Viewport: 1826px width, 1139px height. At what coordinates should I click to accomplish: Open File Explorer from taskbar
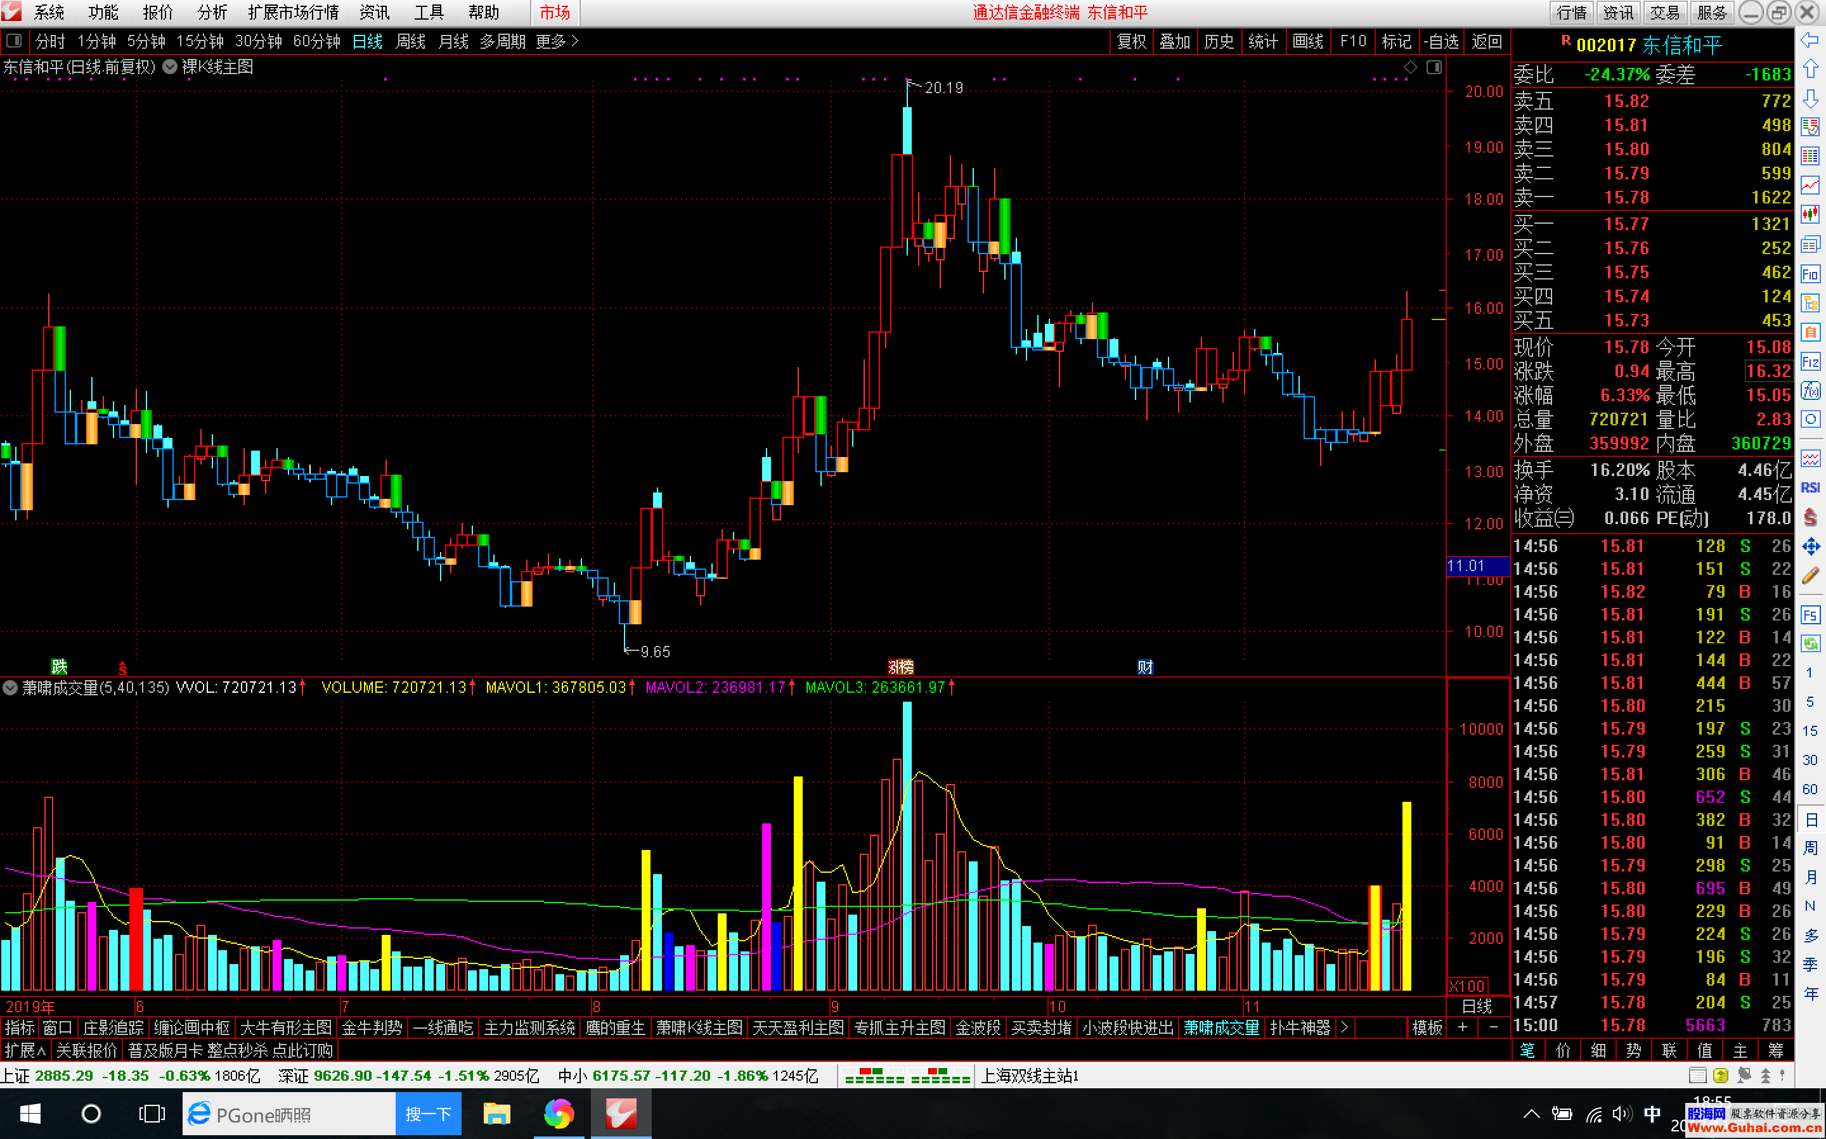click(x=496, y=1114)
